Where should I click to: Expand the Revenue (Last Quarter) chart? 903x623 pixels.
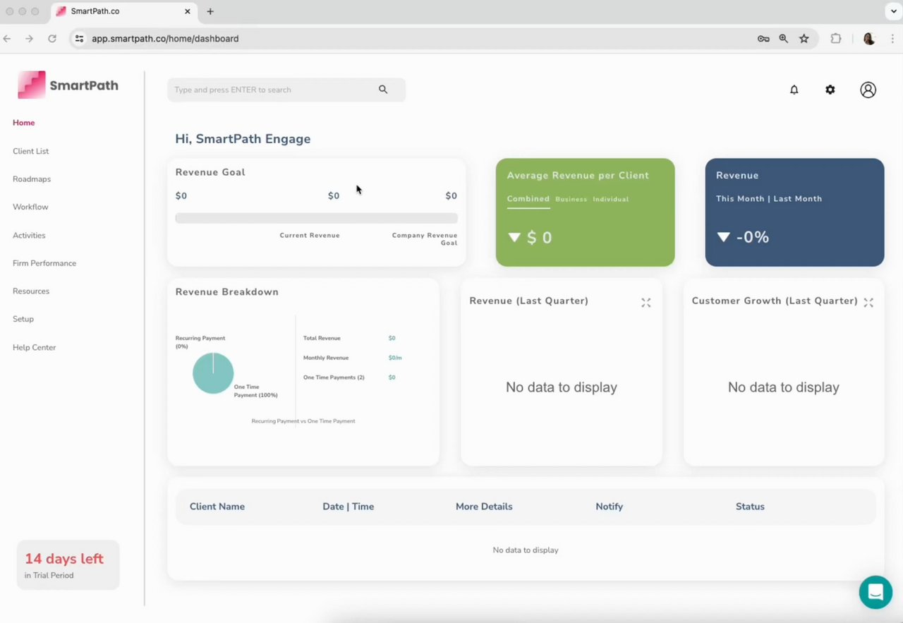[646, 302]
